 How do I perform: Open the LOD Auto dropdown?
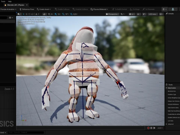pyautogui.click(x=153, y=14)
